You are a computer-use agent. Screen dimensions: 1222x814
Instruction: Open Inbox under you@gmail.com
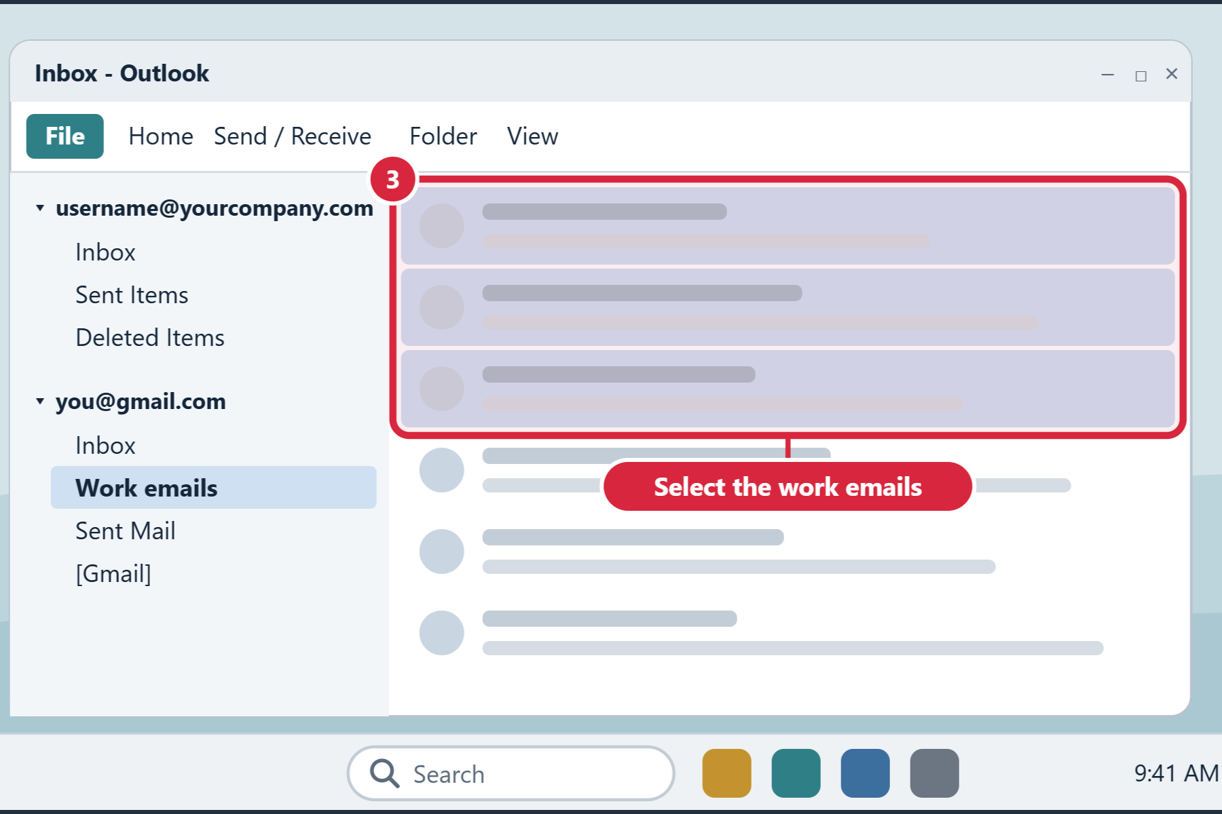point(106,446)
